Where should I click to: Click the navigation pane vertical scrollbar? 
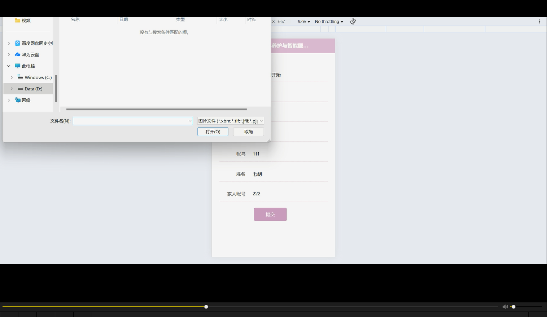coord(56,89)
